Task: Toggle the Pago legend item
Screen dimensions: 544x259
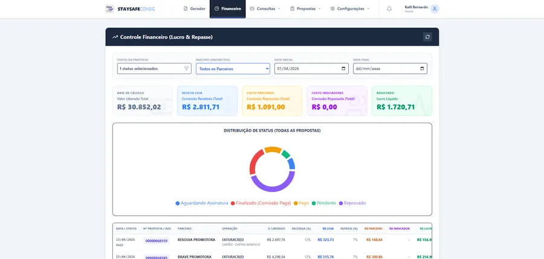Action: 301,203
